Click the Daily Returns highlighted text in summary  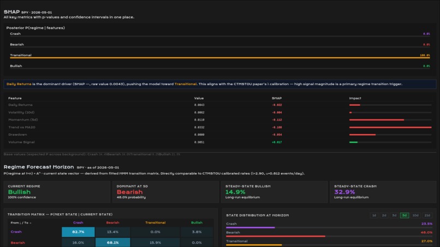tap(19, 84)
